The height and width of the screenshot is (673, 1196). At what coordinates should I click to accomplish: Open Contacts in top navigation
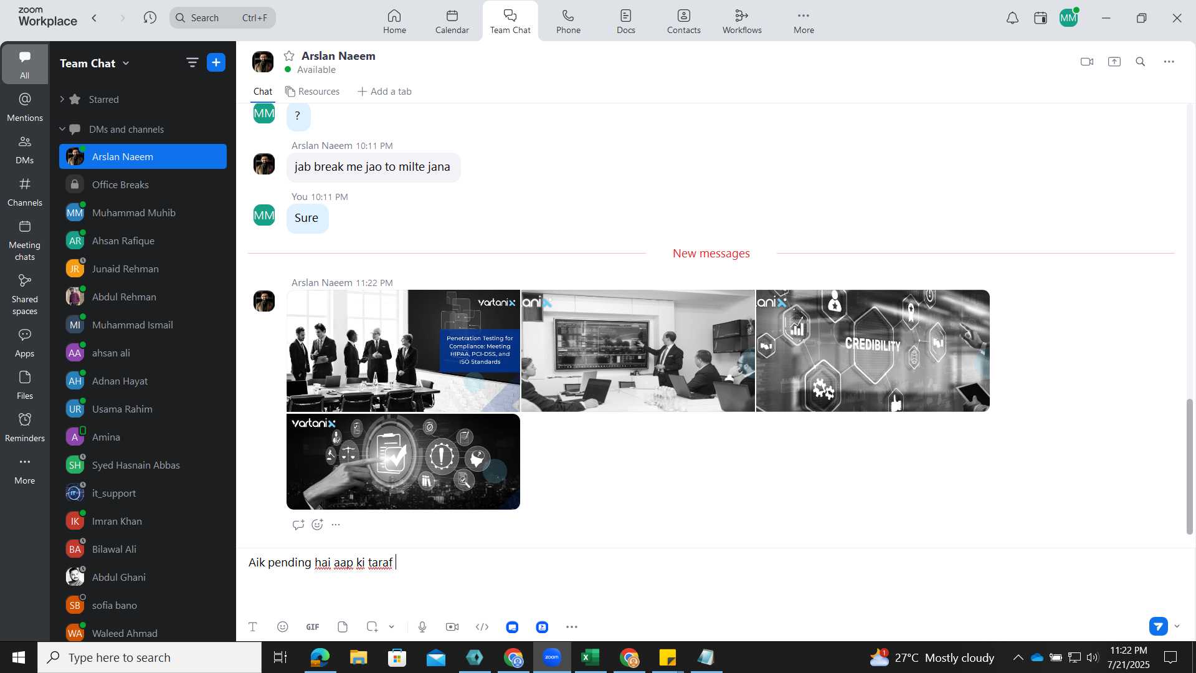coord(684,21)
